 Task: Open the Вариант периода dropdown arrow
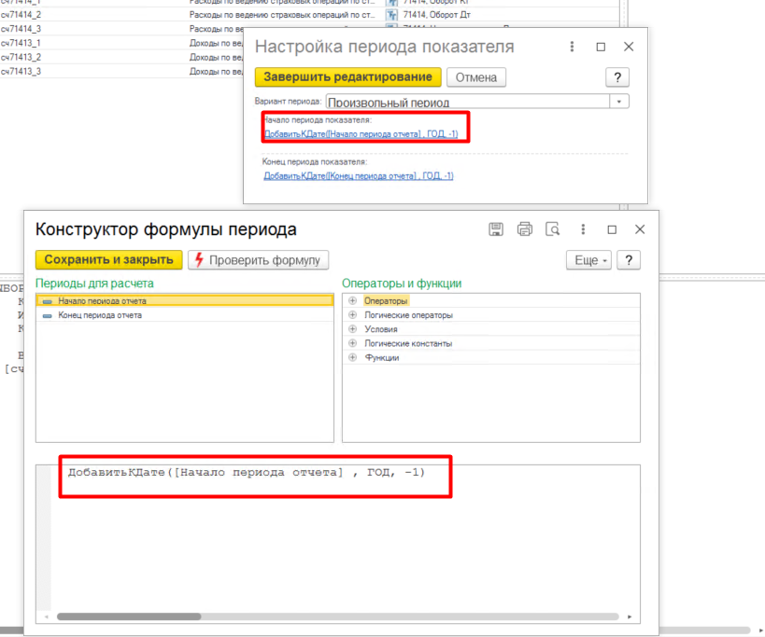pyautogui.click(x=619, y=102)
